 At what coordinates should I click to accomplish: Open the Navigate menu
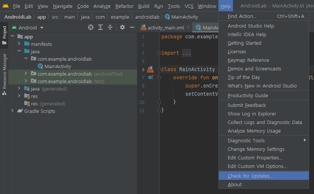coord(63,6)
